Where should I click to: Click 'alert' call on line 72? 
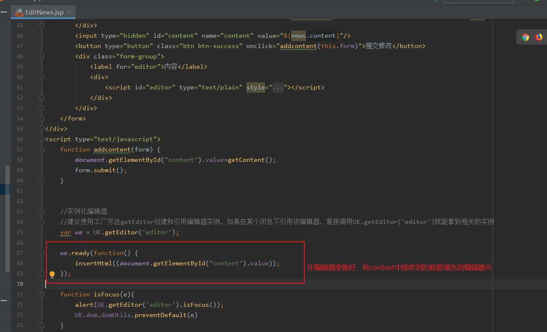pyautogui.click(x=84, y=305)
